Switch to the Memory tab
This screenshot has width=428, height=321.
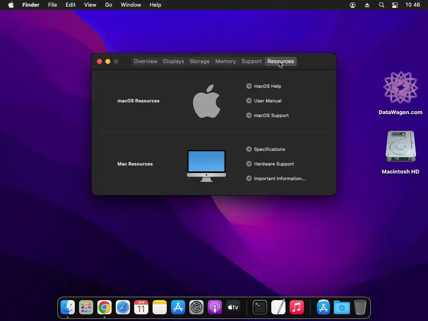[225, 61]
